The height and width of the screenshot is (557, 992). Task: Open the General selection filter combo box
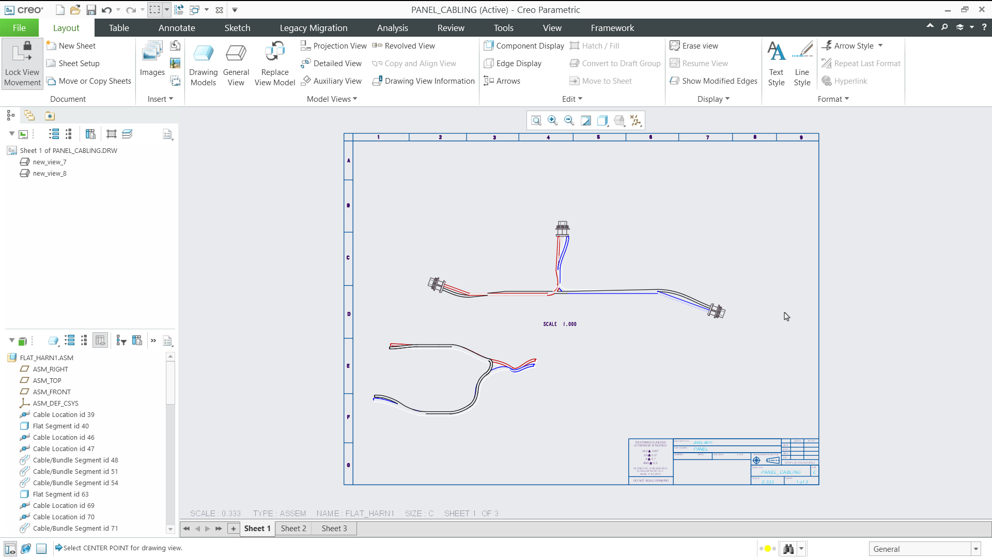(924, 549)
